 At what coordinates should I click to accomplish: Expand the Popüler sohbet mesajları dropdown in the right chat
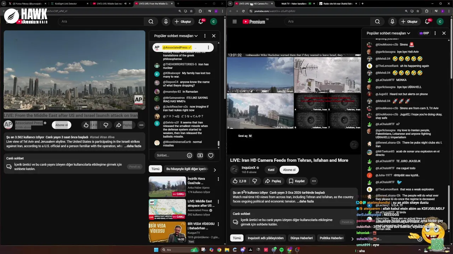click(x=389, y=33)
